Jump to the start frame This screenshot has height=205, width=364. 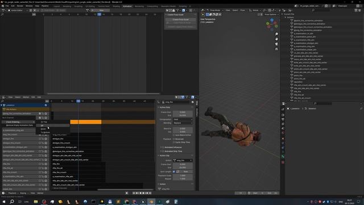tap(134, 193)
